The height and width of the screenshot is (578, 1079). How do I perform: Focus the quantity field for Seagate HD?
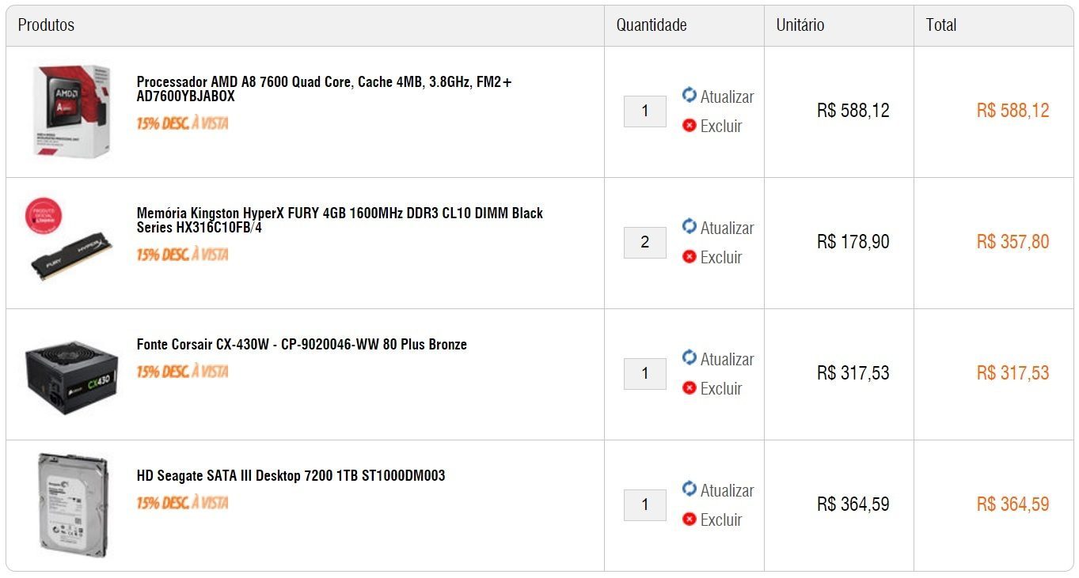point(645,504)
